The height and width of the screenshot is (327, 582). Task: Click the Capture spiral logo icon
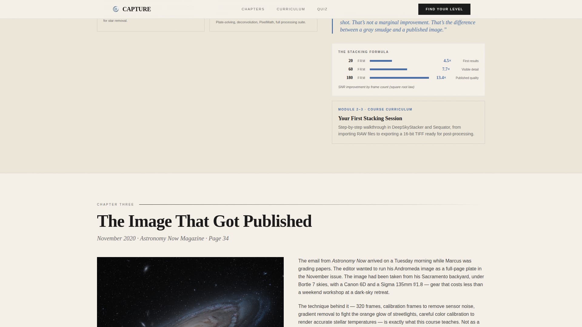click(115, 9)
